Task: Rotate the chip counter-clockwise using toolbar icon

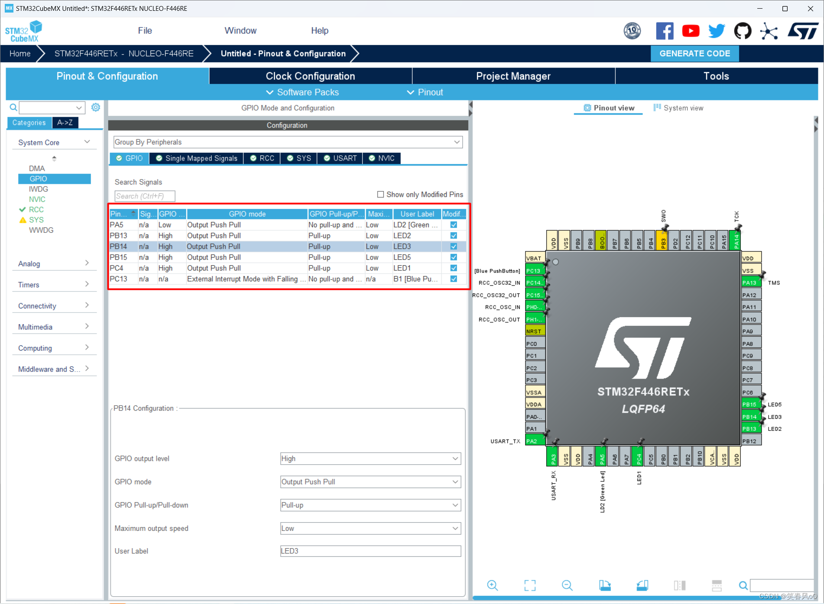Action: pos(642,585)
